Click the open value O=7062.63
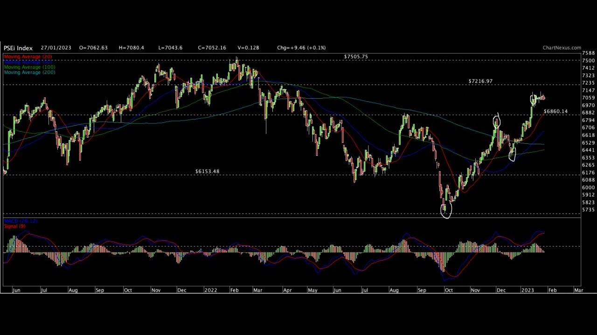The width and height of the screenshot is (597, 335). pos(93,48)
